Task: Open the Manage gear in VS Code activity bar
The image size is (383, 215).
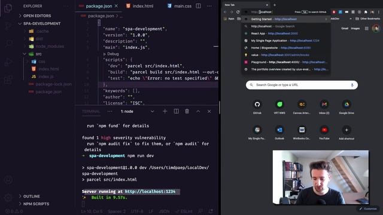Action: click(8, 196)
